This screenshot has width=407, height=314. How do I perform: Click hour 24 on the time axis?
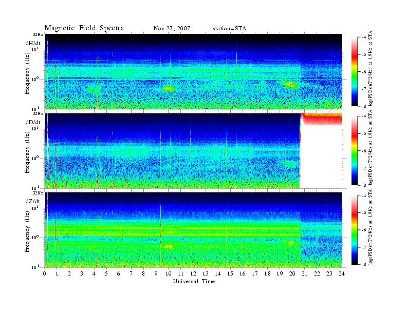pyautogui.click(x=342, y=273)
